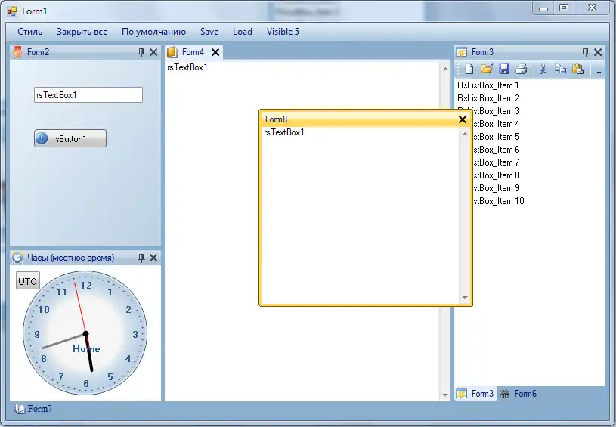Select the list row ending in Item 8
The height and width of the screenshot is (427, 616).
(x=538, y=175)
